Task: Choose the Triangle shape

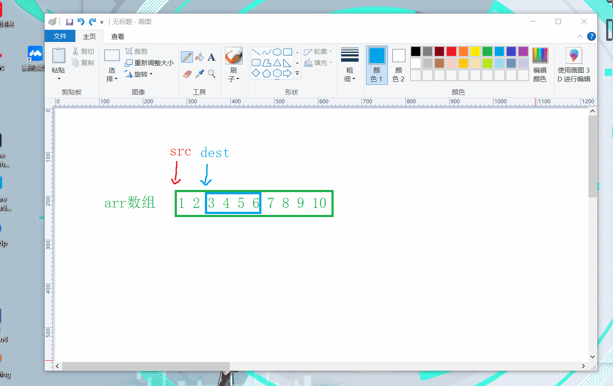Action: [277, 63]
